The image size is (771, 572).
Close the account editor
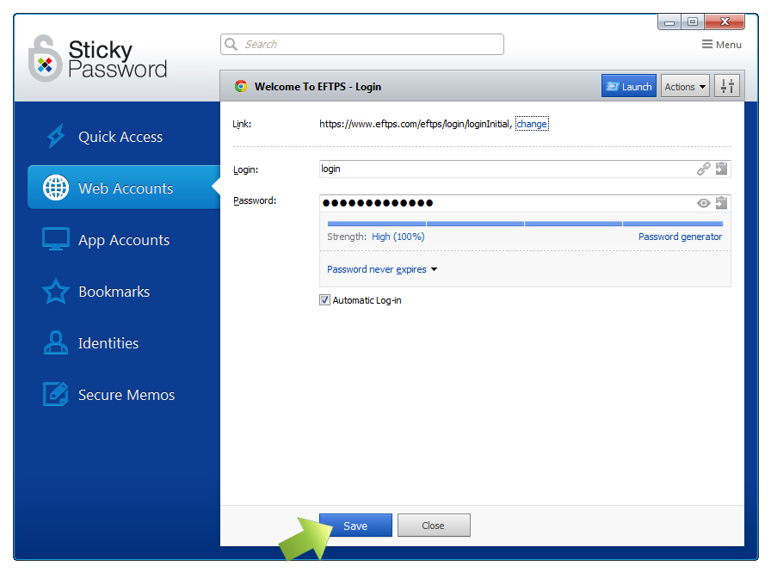[434, 526]
